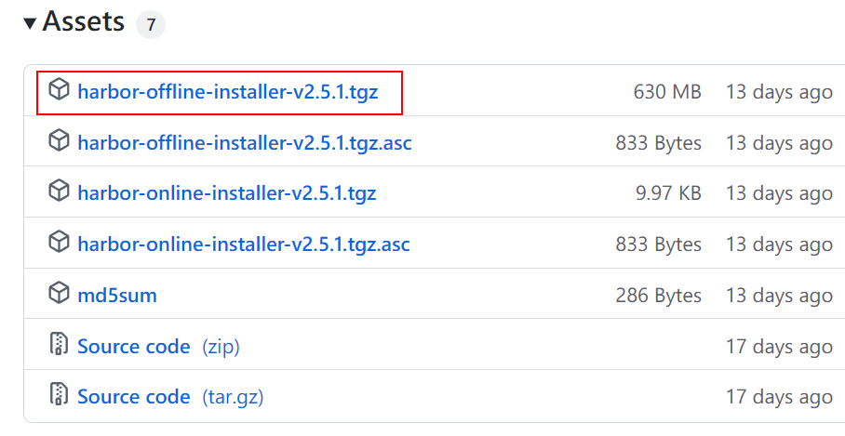This screenshot has height=436, width=845.
Task: Download harbor-online-installer-v2.5.1.tgz
Action: (226, 193)
